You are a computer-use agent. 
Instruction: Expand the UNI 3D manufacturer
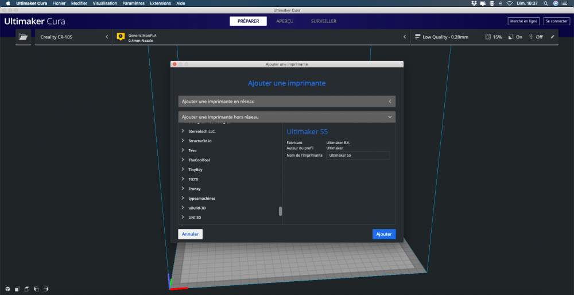pos(183,218)
